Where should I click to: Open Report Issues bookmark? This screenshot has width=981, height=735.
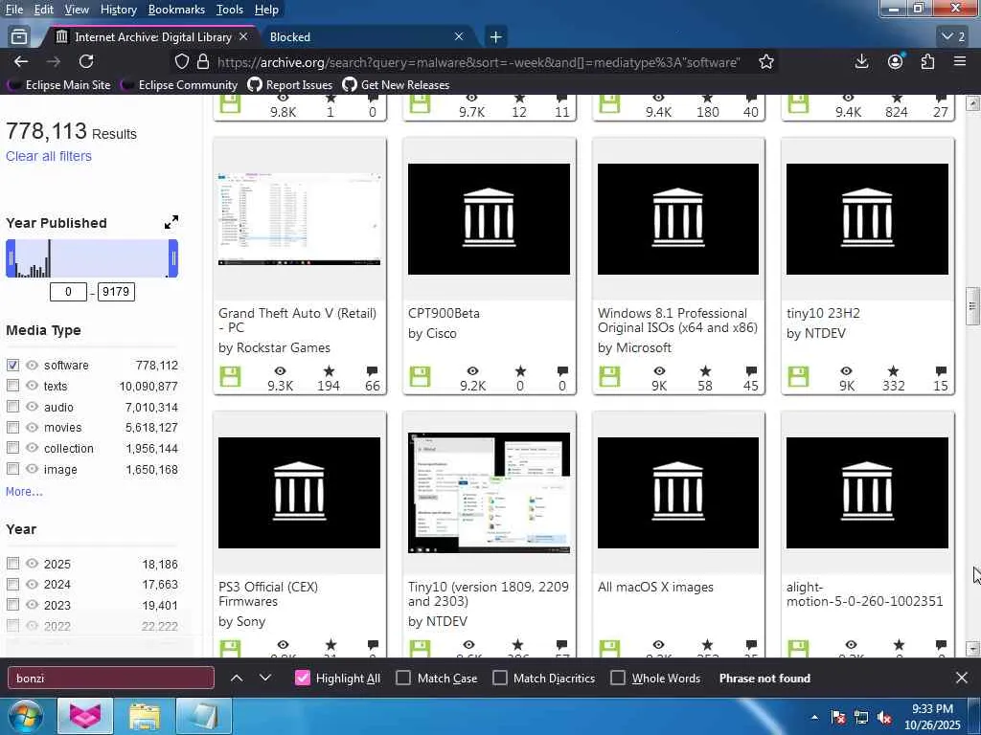[x=290, y=85]
